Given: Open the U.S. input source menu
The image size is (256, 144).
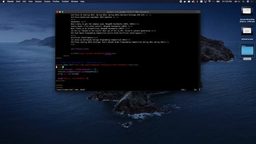Looking at the screenshot, I should pos(237,2).
